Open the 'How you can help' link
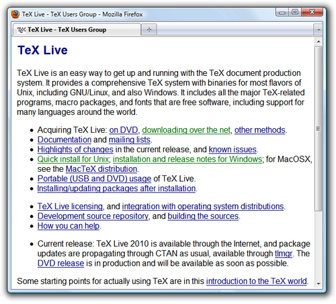Screen dimensions: 336x304 [x=69, y=226]
